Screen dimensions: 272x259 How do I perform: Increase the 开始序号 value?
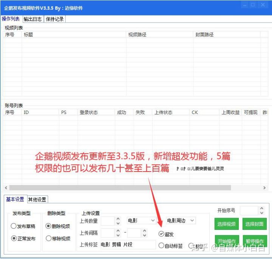[262, 208]
